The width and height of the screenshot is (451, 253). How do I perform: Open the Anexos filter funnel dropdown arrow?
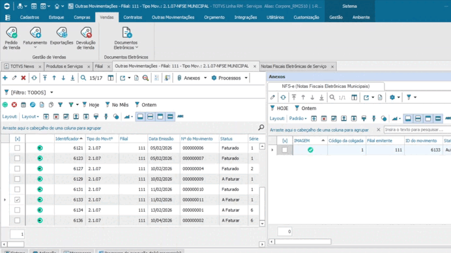(x=415, y=97)
